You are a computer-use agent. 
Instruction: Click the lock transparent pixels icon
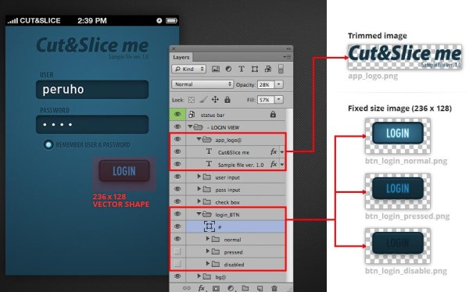coord(192,100)
